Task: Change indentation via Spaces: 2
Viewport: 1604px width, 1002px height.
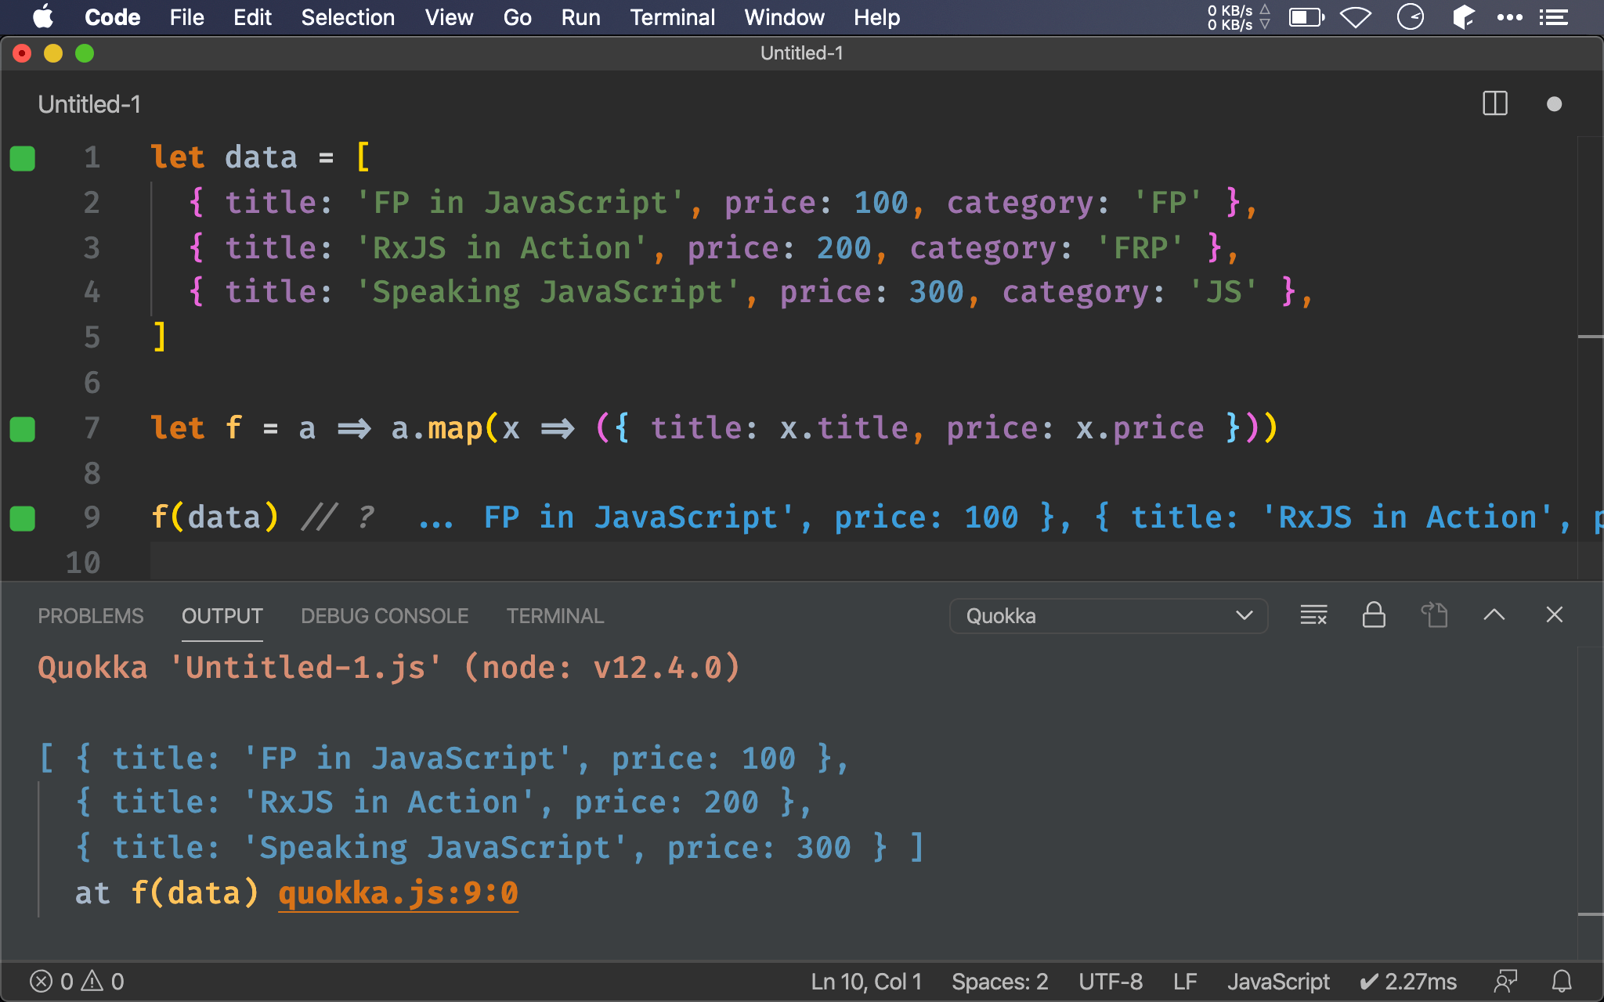Action: [999, 982]
